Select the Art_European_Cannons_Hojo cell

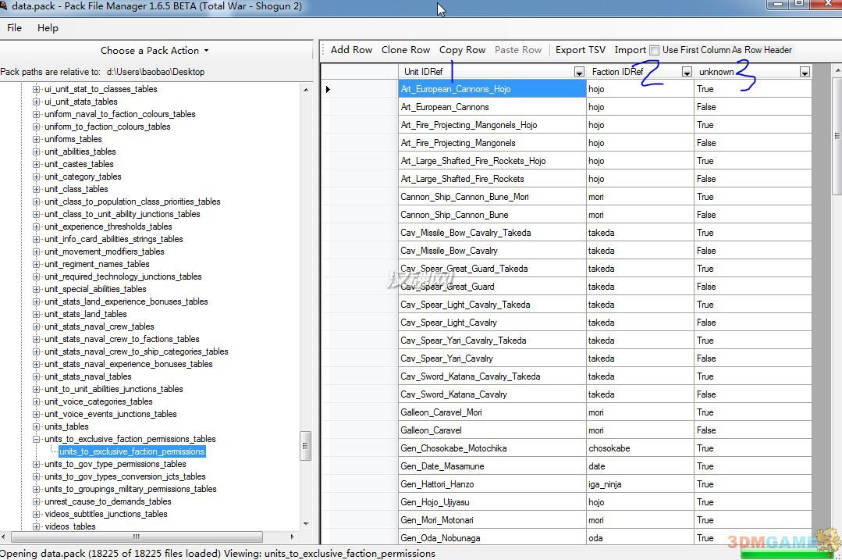point(492,89)
